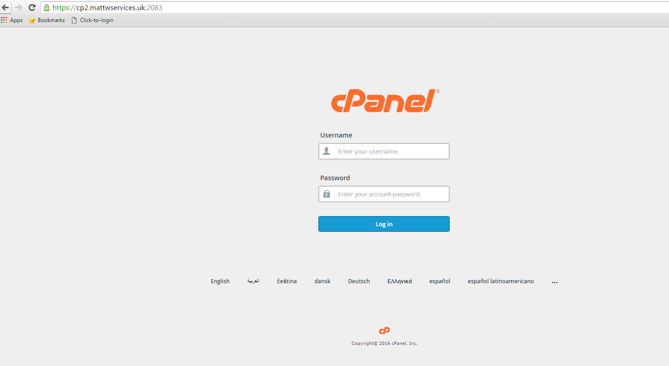The height and width of the screenshot is (366, 669).
Task: Click the Bookmarks star icon
Action: [32, 20]
